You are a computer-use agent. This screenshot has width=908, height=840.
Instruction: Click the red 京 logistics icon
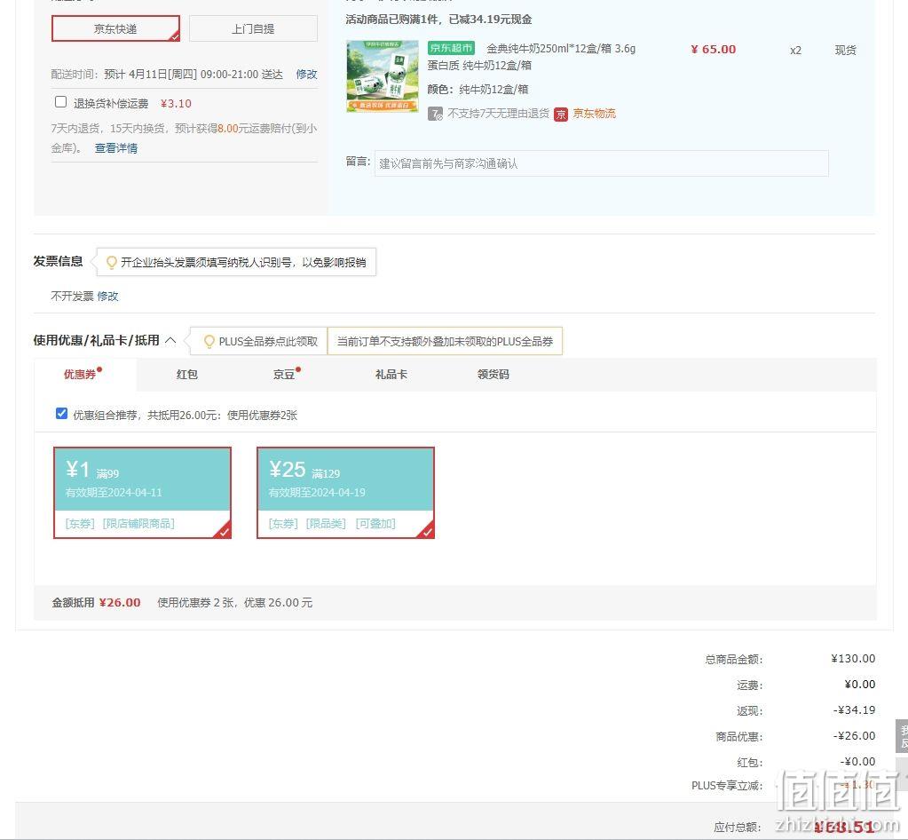click(561, 115)
